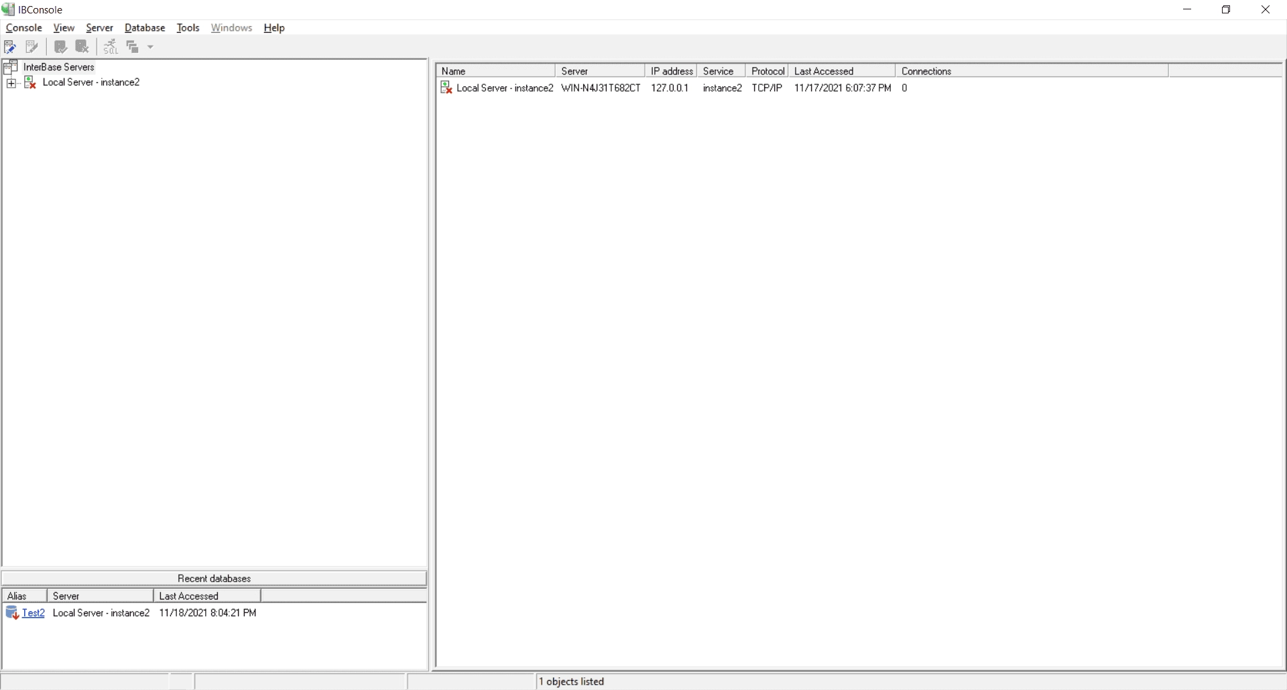Viewport: 1287px width, 690px height.
Task: Launch Interactive SQL from the toolbar
Action: 111,47
